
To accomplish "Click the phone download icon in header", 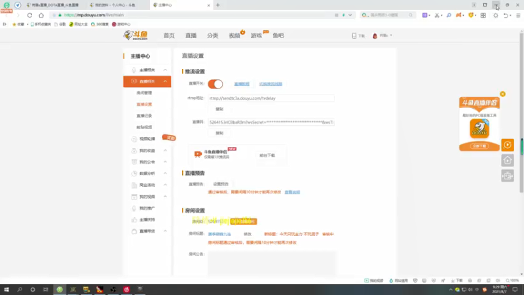I will coord(354,35).
